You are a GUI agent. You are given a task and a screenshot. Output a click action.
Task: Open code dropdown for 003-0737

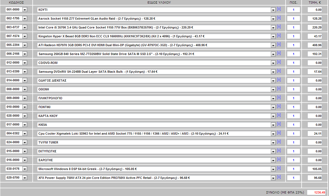click(25, 27)
